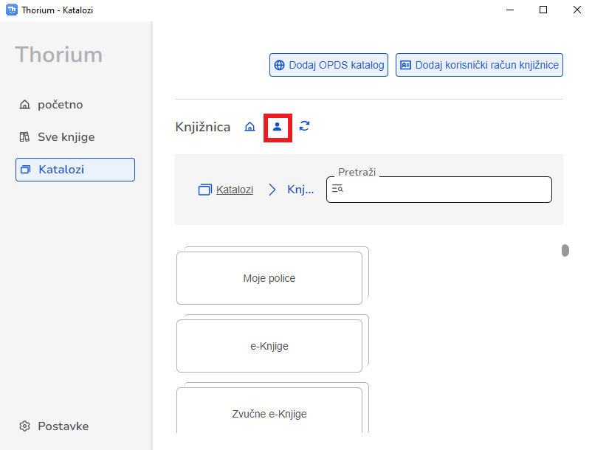Image resolution: width=592 pixels, height=450 pixels.
Task: Open the Zvučne e-Knjige catalog entry
Action: [x=269, y=413]
